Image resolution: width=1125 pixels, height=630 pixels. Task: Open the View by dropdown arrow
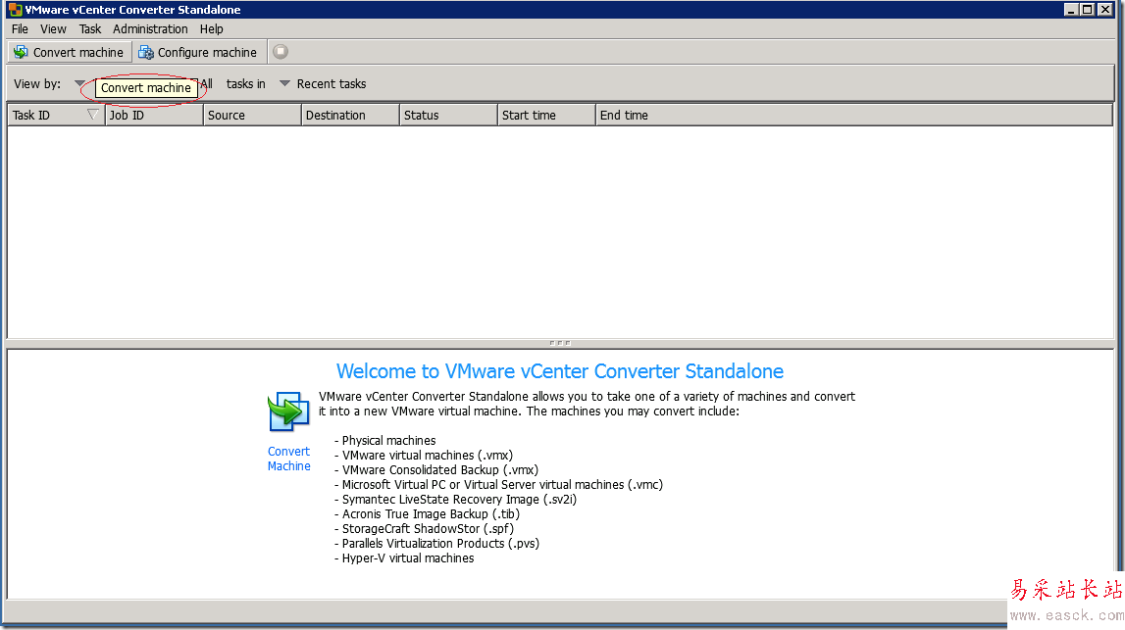point(79,83)
